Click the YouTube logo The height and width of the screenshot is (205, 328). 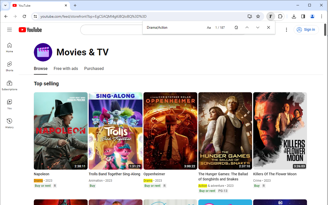pyautogui.click(x=30, y=30)
